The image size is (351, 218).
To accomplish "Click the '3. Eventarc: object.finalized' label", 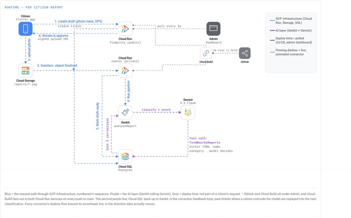I will 57,66.
